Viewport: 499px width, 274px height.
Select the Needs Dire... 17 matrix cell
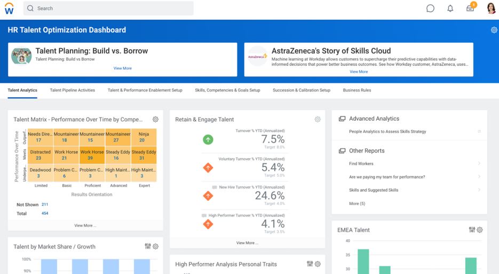click(x=41, y=137)
